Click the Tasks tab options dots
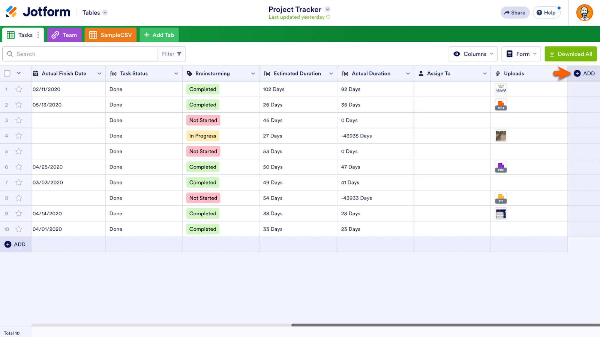The width and height of the screenshot is (600, 337). pos(38,35)
